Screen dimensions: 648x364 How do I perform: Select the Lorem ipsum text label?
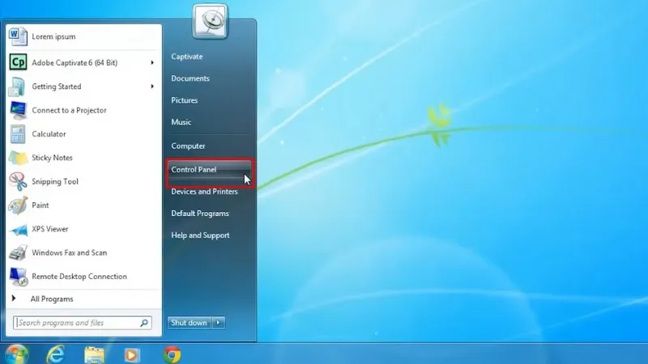pos(53,36)
